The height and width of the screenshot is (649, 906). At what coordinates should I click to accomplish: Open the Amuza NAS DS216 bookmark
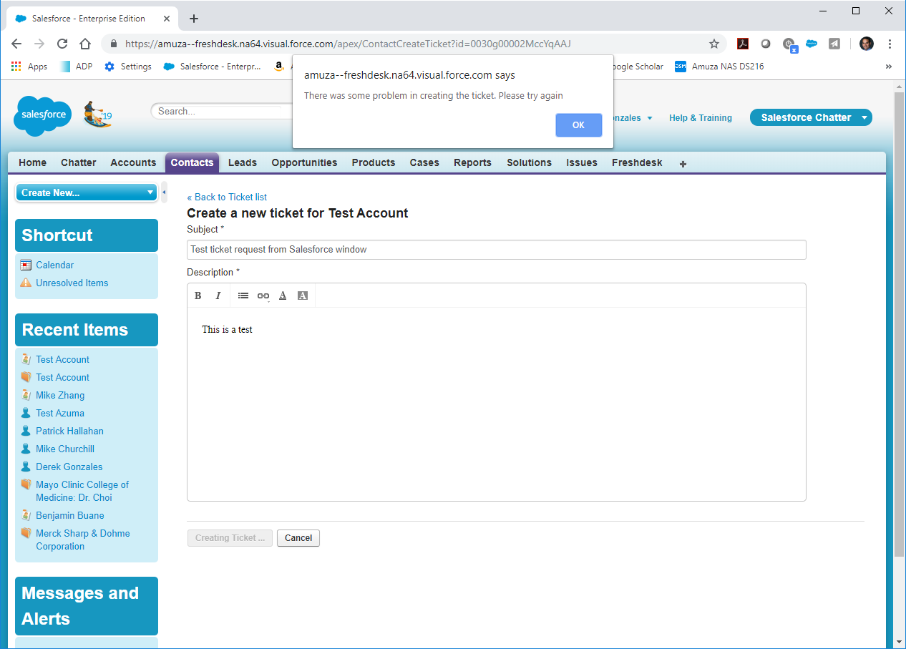click(719, 67)
